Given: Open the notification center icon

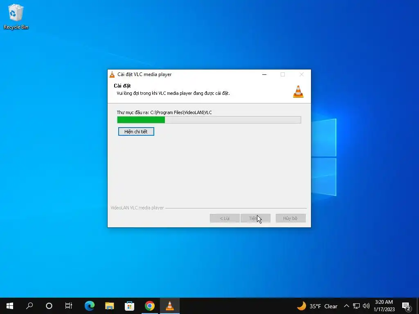Looking at the screenshot, I should click(x=406, y=306).
